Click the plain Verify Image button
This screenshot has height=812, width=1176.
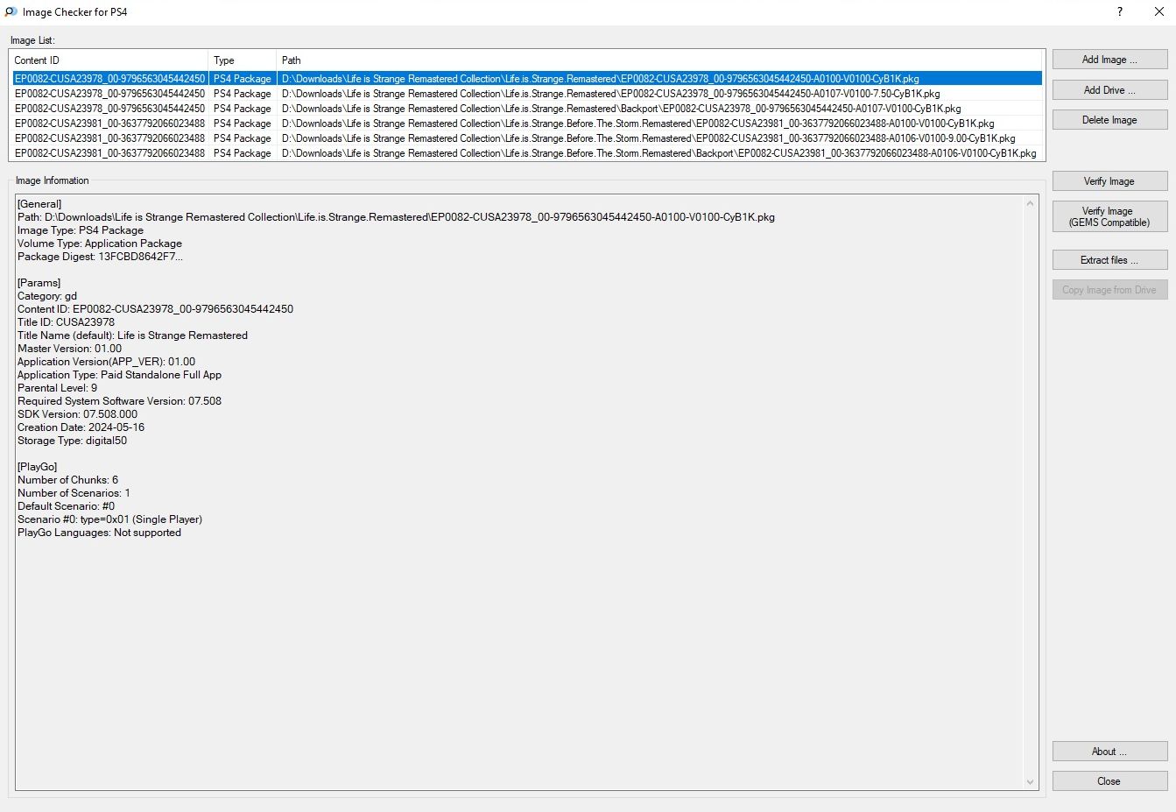(x=1109, y=181)
